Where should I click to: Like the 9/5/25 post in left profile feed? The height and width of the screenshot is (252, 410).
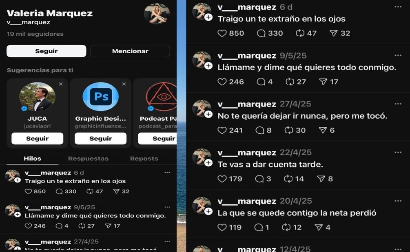coord(28,226)
